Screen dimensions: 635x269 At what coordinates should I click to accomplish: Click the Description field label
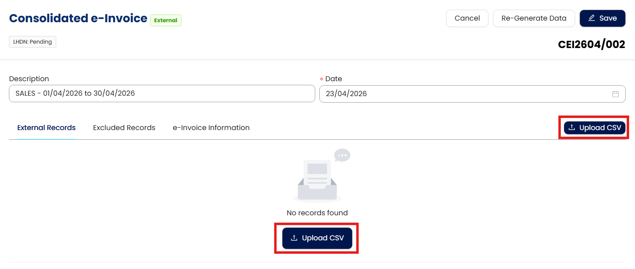29,79
